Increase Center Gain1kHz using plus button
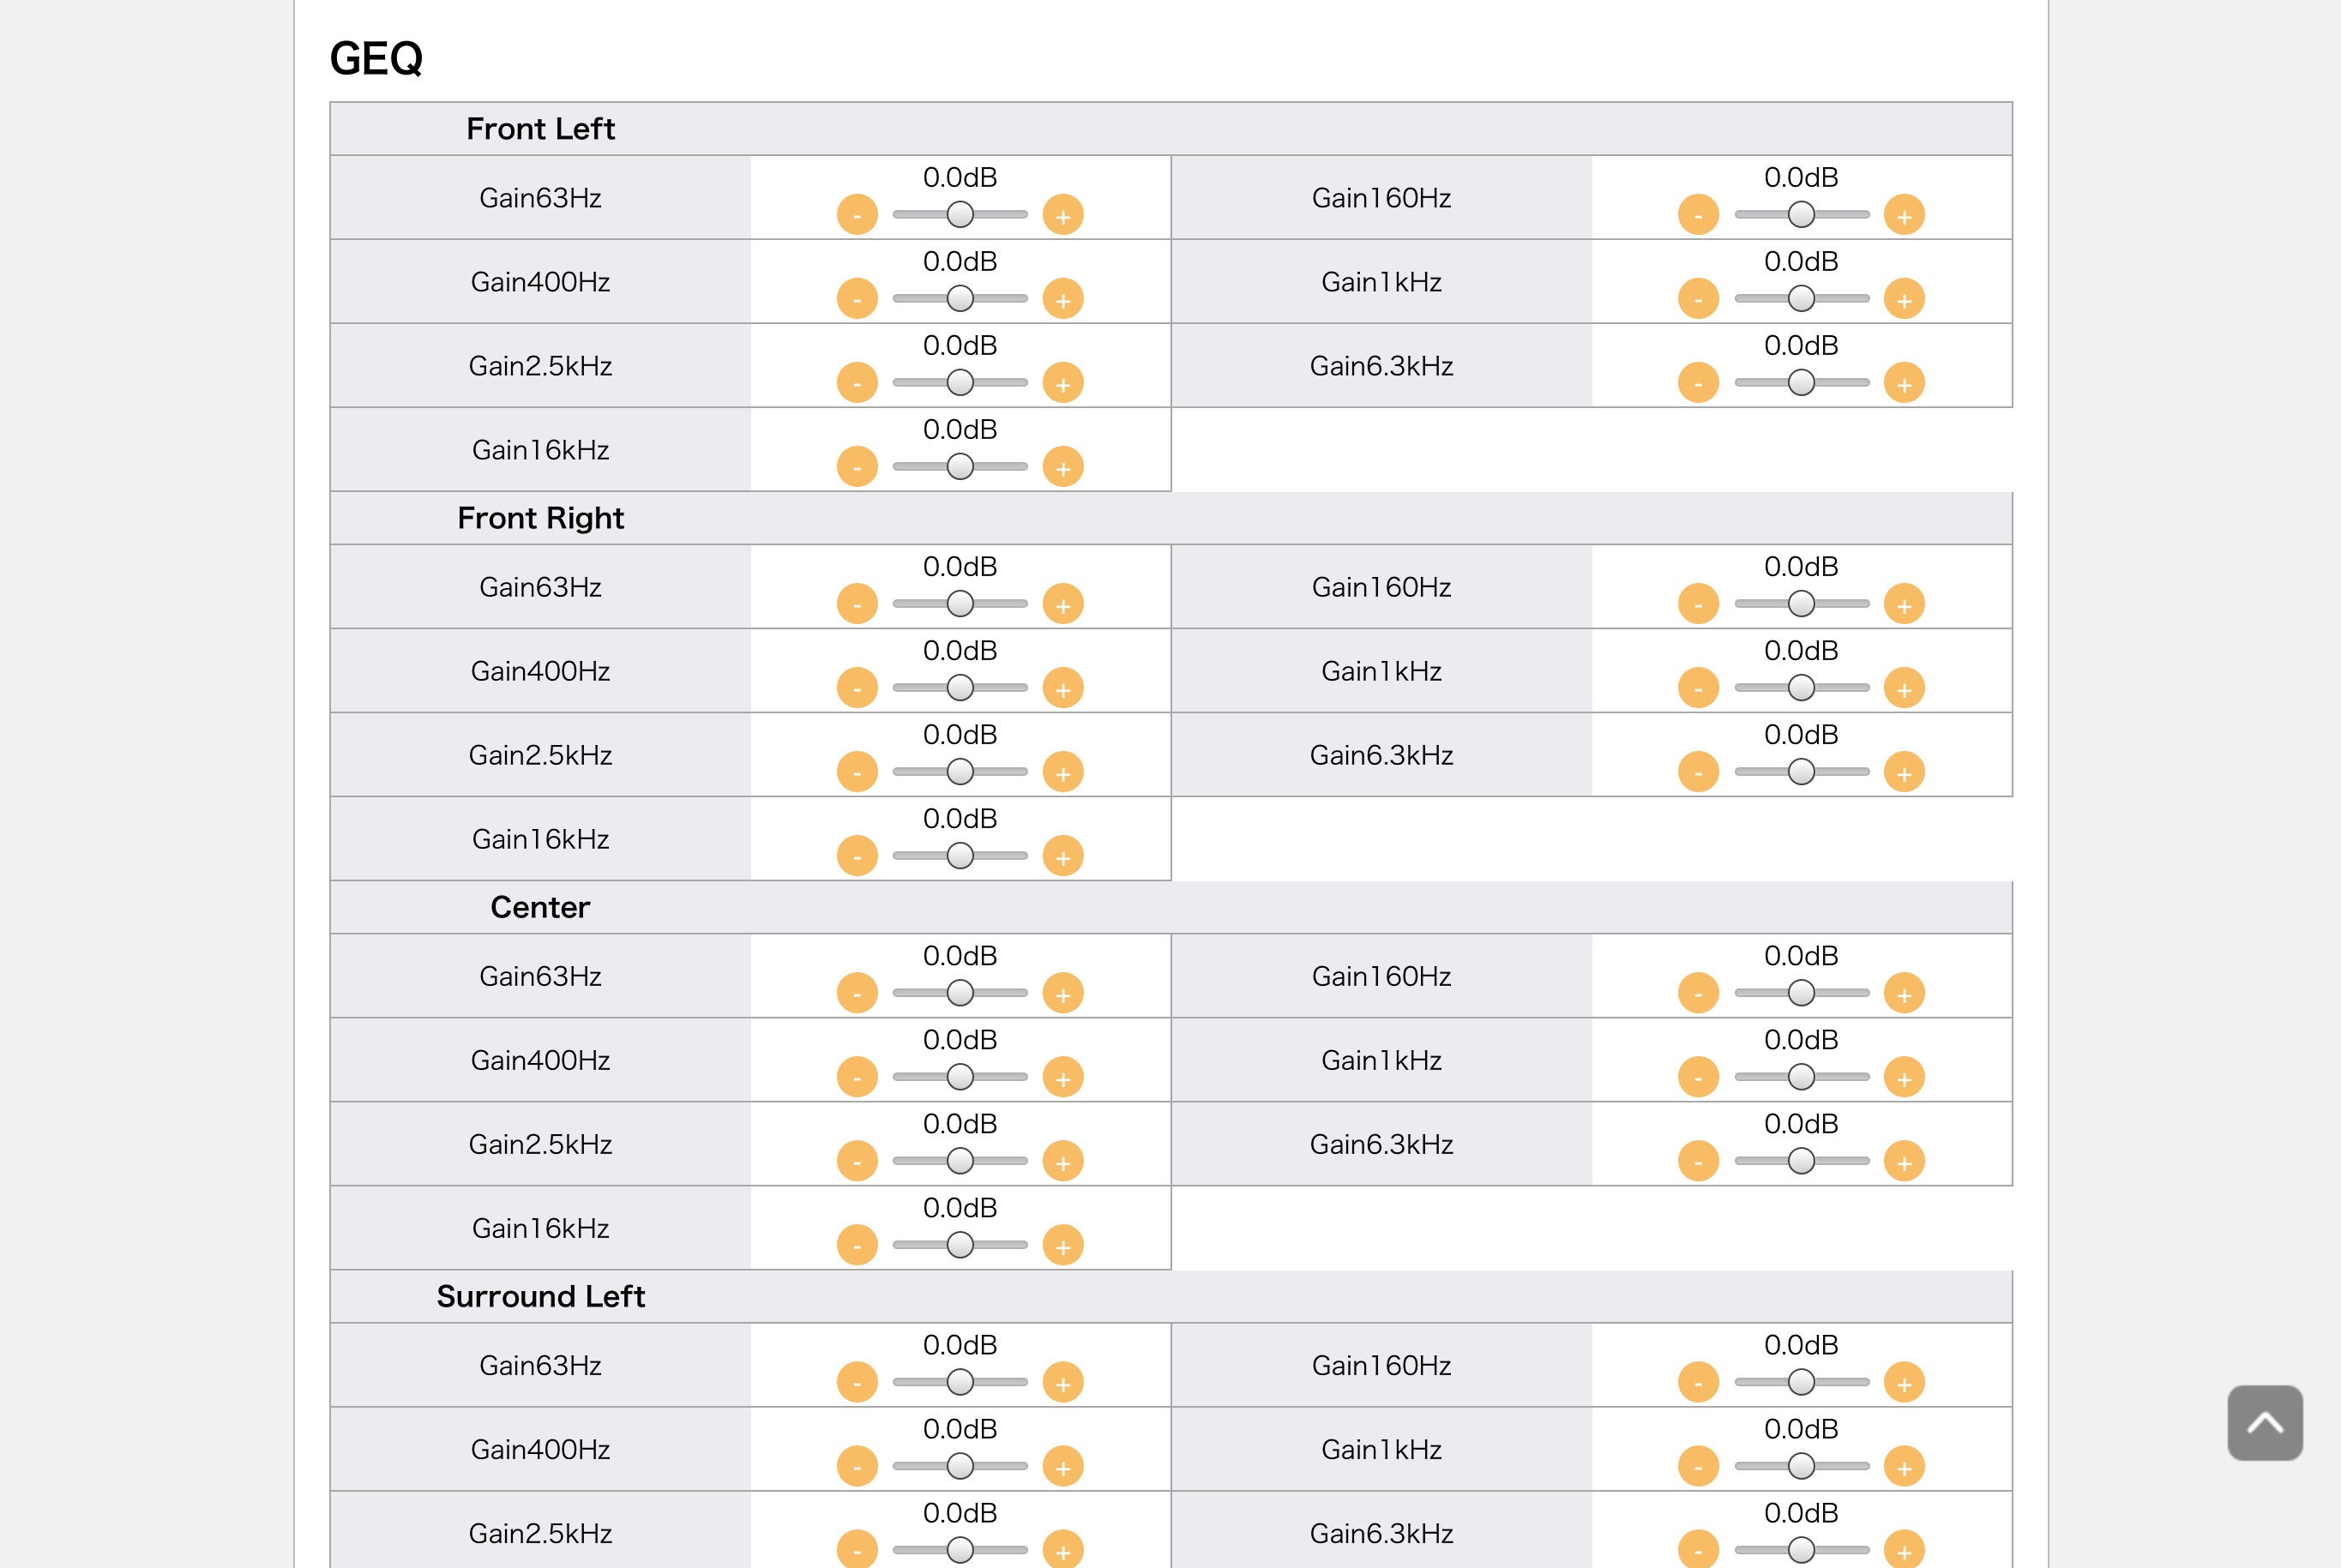 [x=1904, y=1077]
